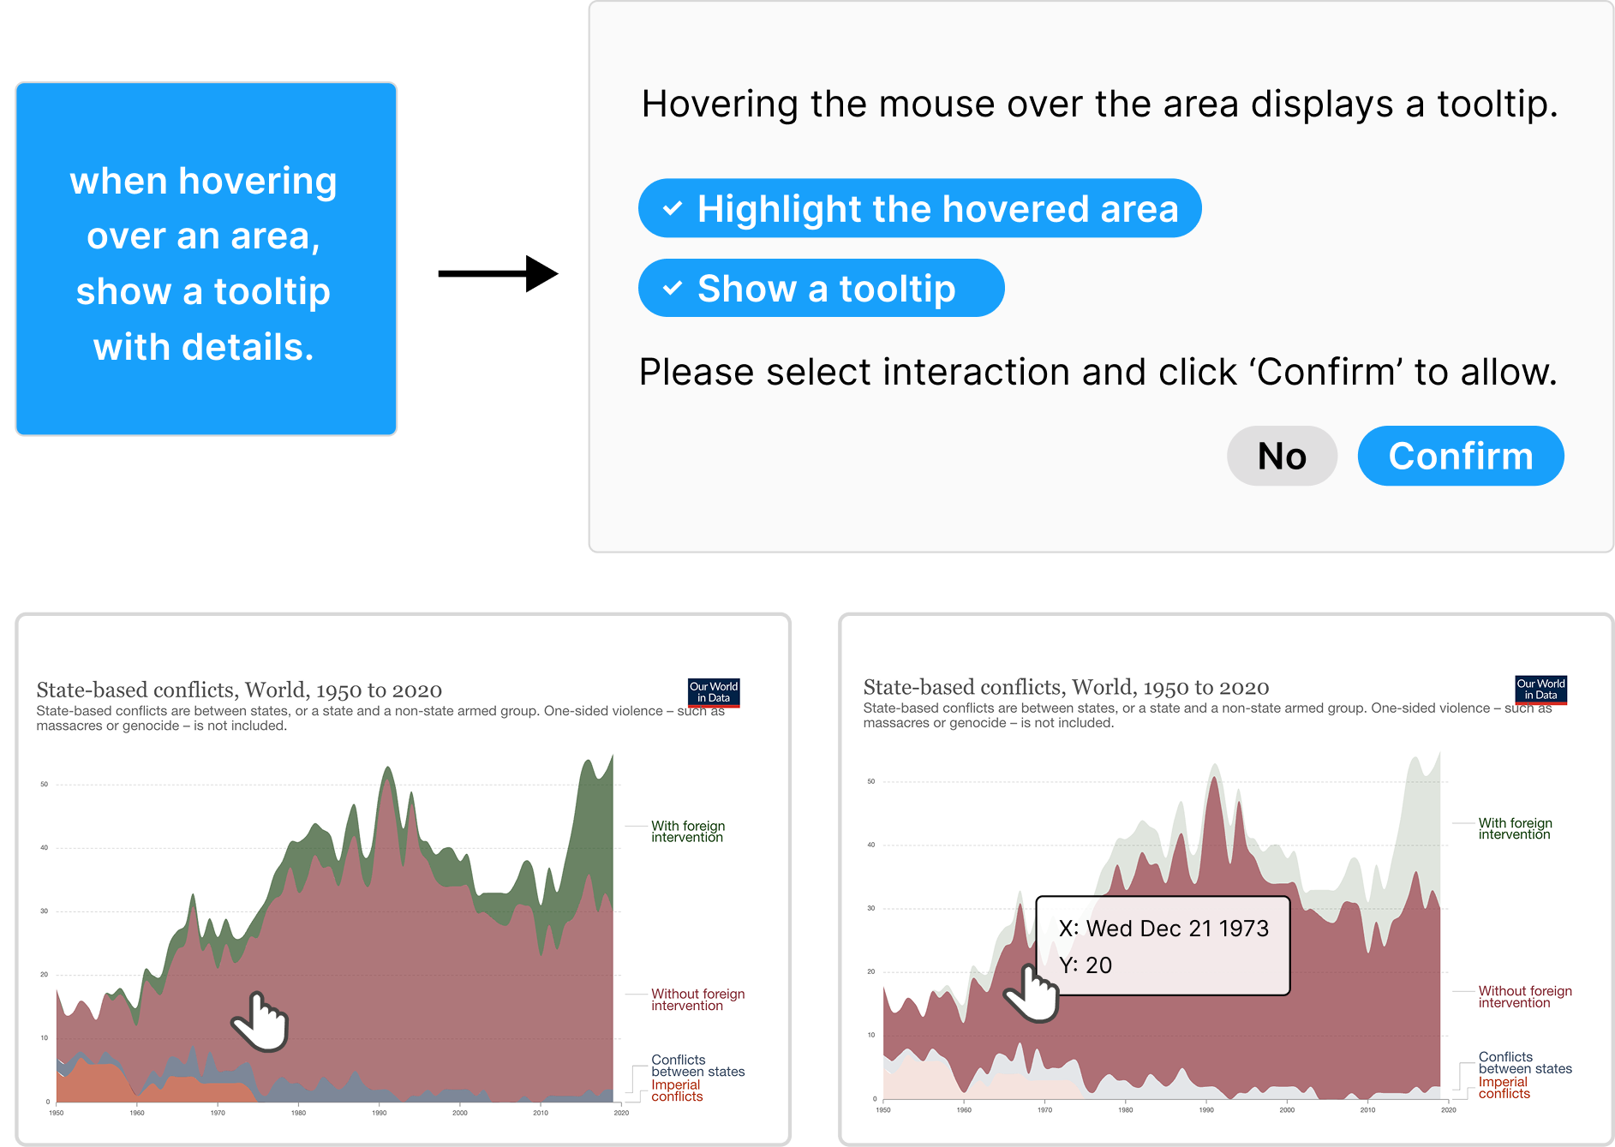1615x1147 pixels.
Task: Click the Our World in Data logo in right chart
Action: click(x=1540, y=690)
